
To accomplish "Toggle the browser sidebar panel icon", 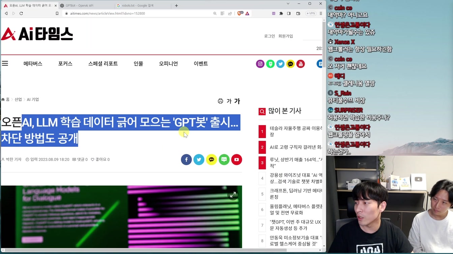I will 289,13.
